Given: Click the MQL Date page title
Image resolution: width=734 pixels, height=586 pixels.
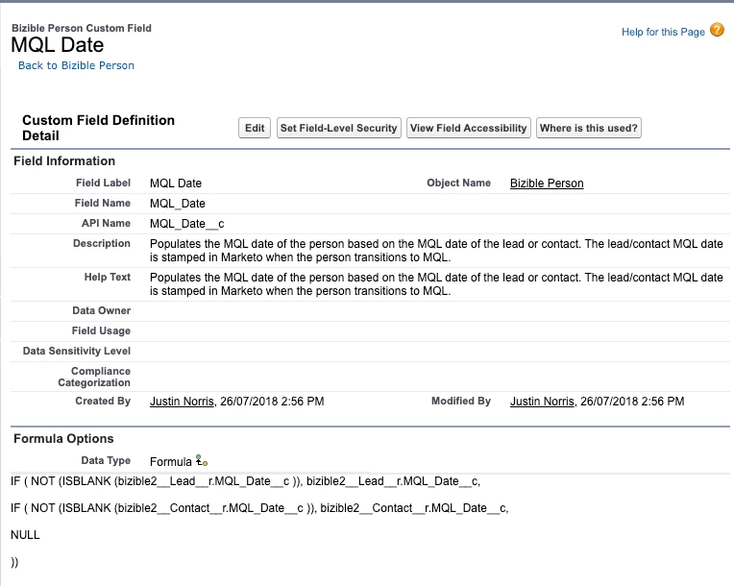Looking at the screenshot, I should click(57, 45).
